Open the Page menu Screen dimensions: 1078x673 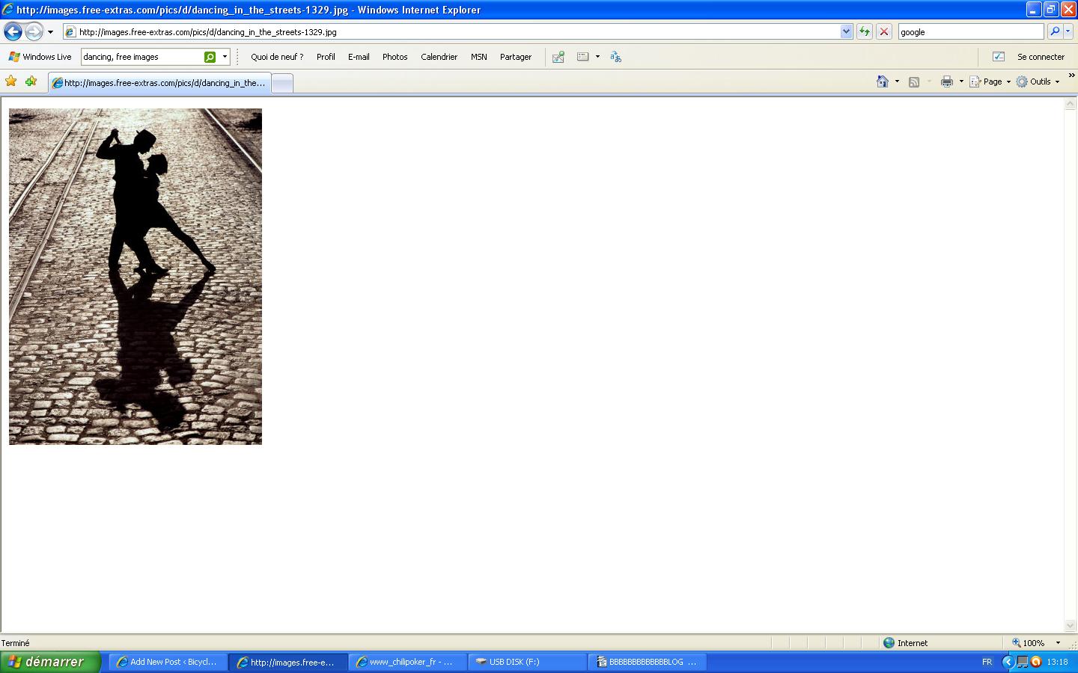990,82
